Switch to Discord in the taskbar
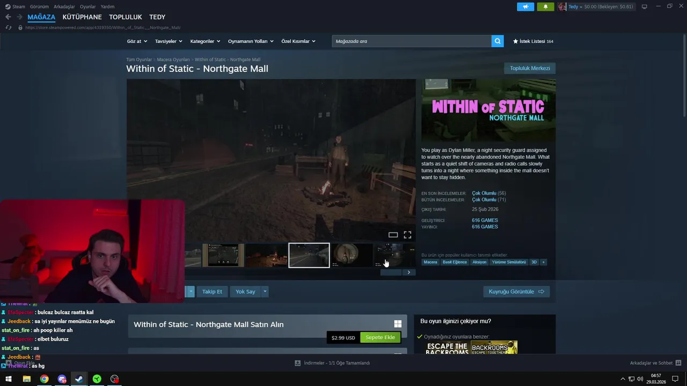The width and height of the screenshot is (687, 386). (x=62, y=379)
